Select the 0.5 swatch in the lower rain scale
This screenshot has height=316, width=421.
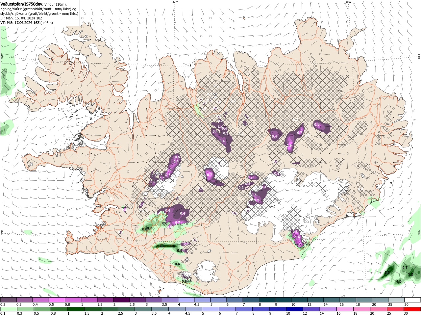(42, 309)
